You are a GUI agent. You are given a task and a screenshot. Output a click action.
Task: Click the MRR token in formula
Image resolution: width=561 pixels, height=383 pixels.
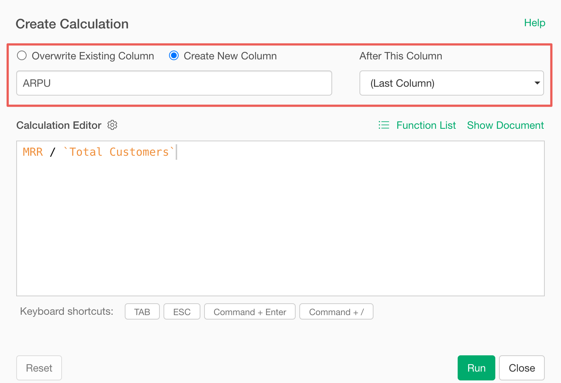(x=33, y=152)
